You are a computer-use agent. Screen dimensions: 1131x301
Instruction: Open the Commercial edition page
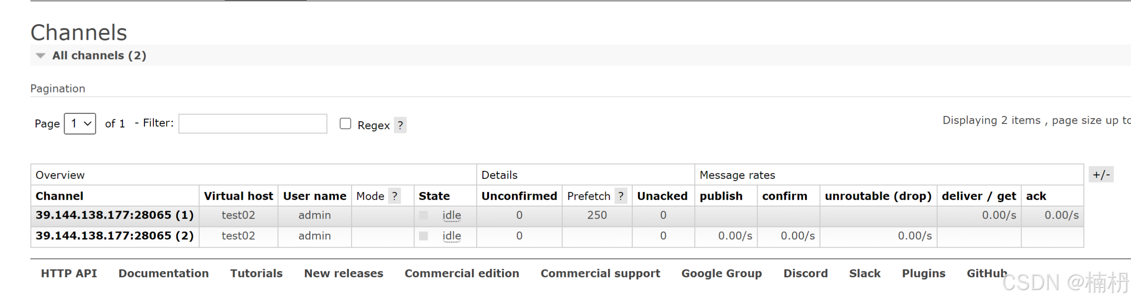coord(462,273)
